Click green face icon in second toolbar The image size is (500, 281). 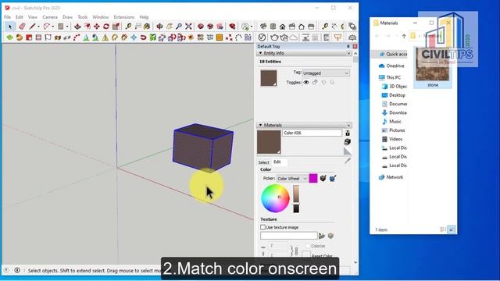[9, 37]
